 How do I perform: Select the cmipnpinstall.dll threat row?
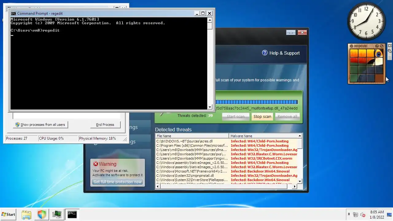pyautogui.click(x=227, y=176)
